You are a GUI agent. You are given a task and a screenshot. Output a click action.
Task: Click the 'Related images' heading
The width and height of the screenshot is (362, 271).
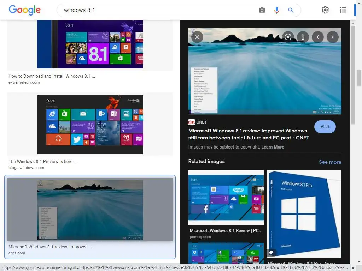[x=206, y=161]
